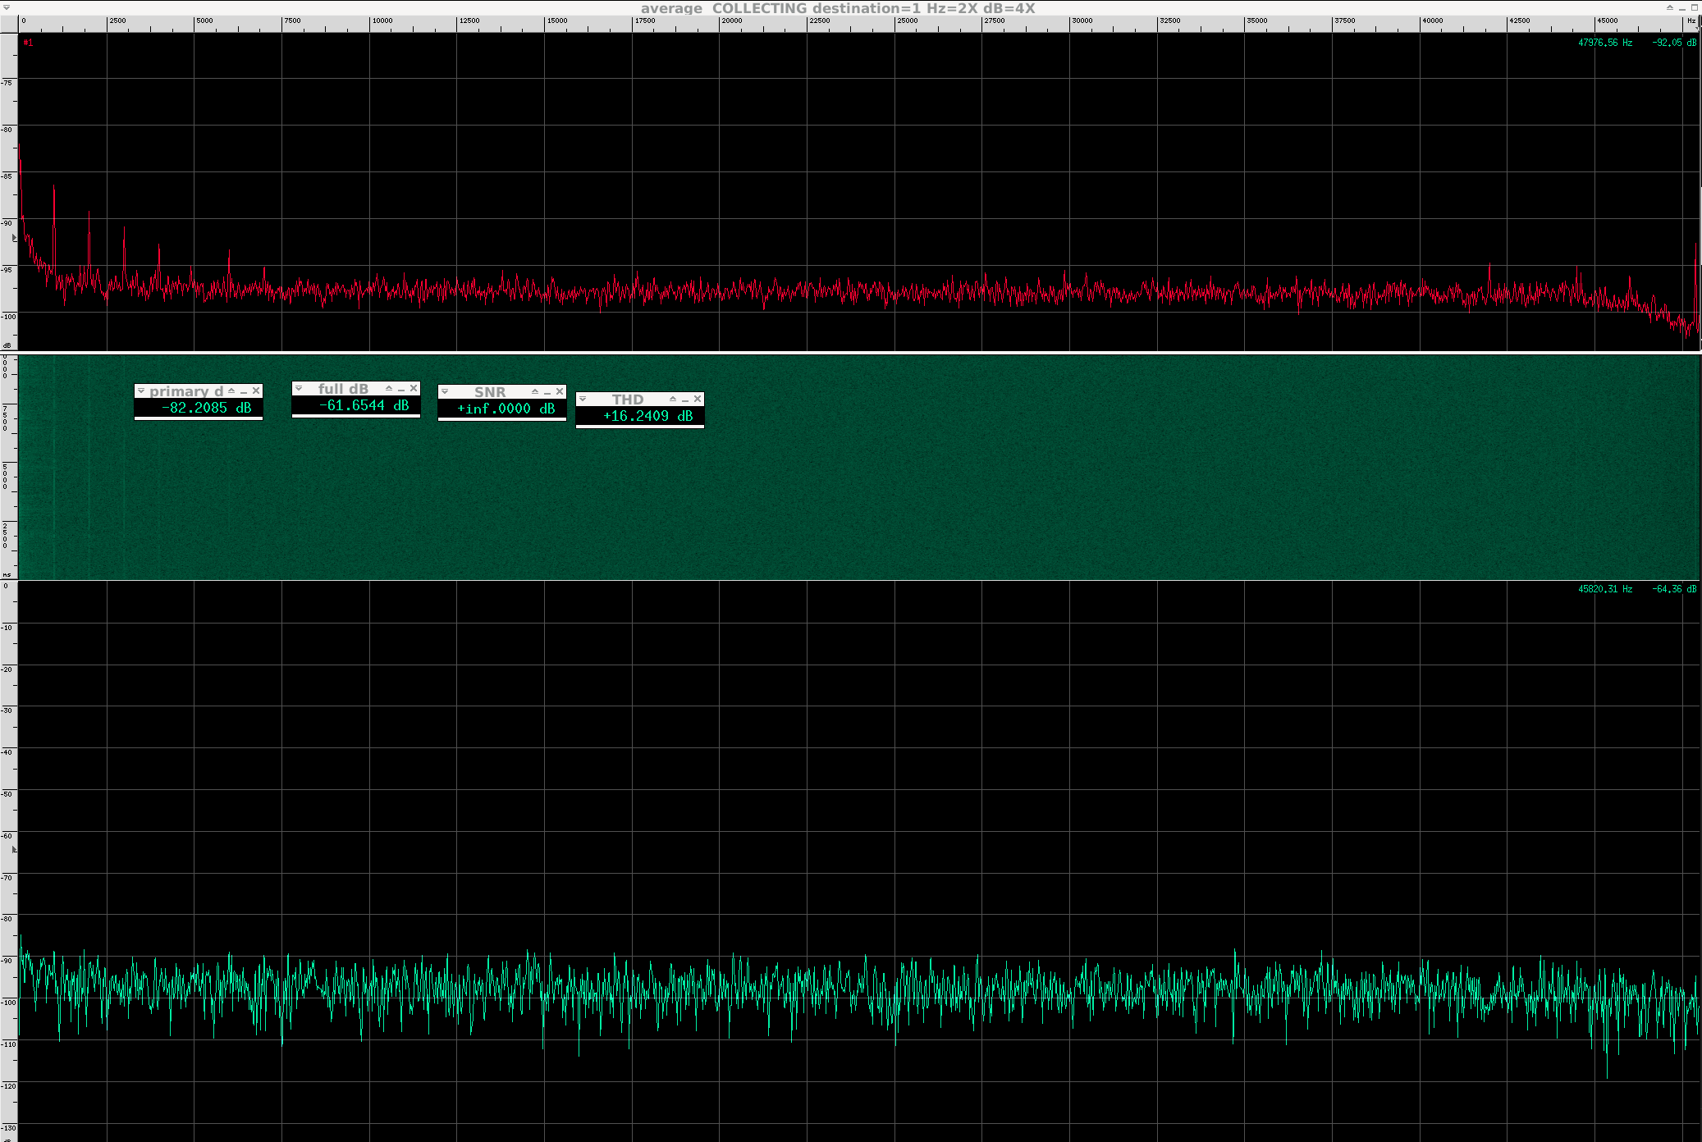Maximize the main average window
Image resolution: width=1702 pixels, height=1142 pixels.
click(1695, 7)
